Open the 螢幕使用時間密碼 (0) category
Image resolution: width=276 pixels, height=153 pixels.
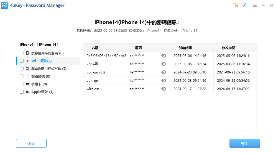pyautogui.click(x=47, y=53)
